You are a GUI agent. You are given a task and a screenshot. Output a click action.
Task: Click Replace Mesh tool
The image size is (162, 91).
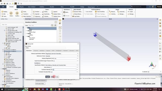(56, 14)
